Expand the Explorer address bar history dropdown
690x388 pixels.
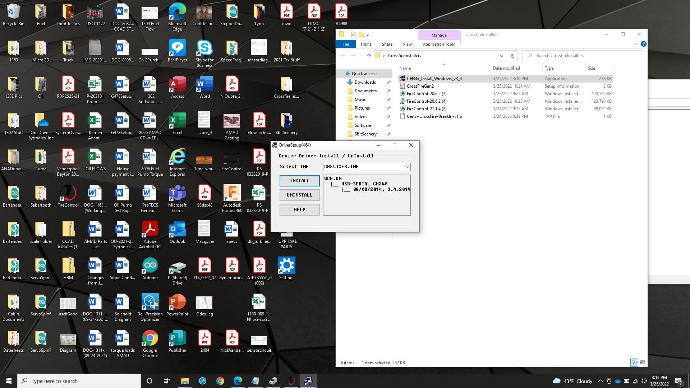click(x=501, y=56)
